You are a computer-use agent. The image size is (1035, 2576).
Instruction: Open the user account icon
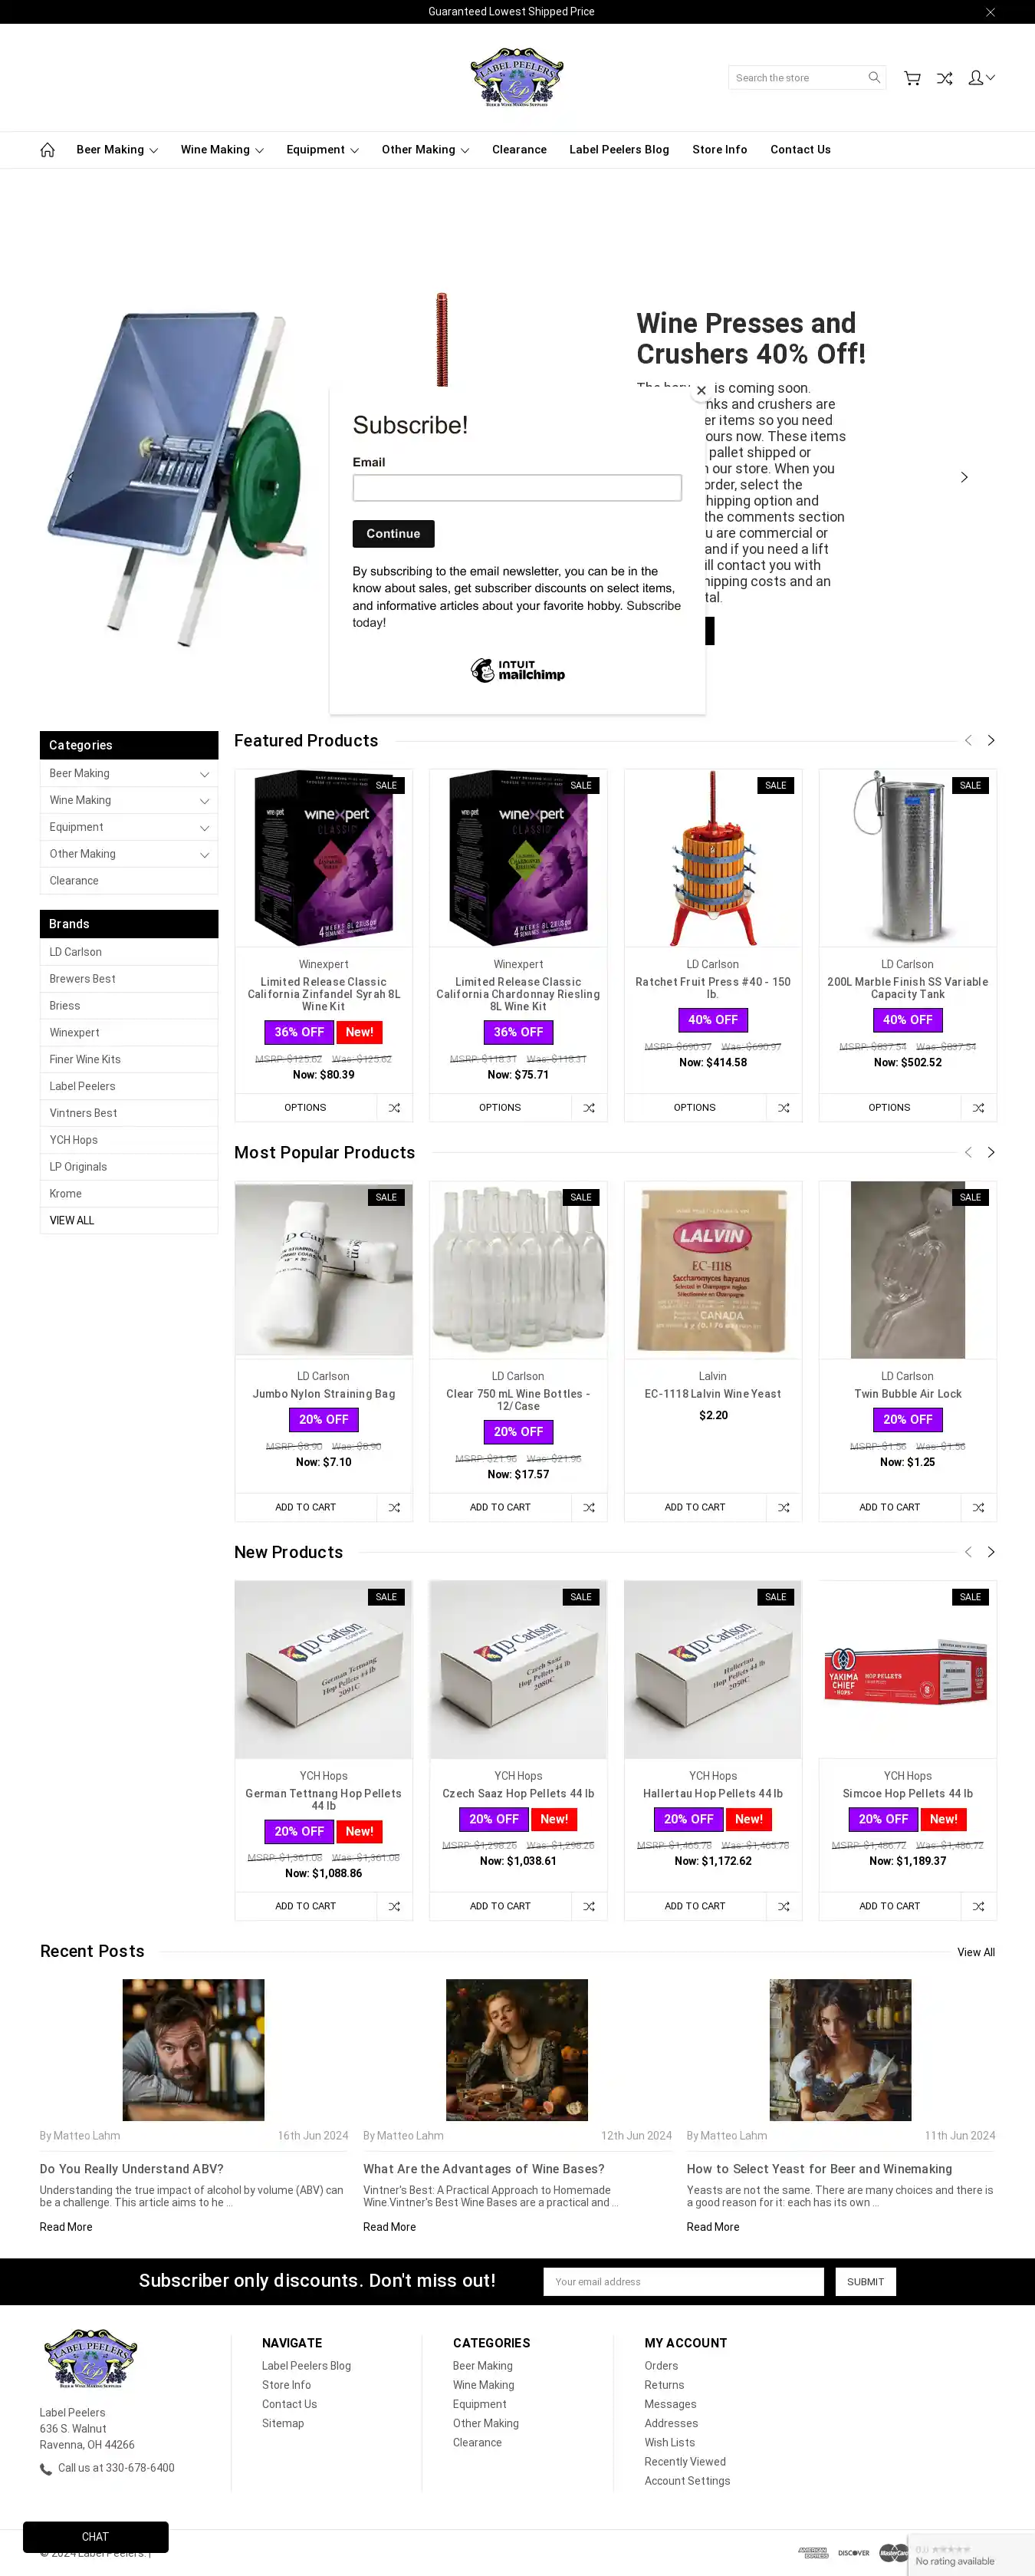click(x=981, y=78)
